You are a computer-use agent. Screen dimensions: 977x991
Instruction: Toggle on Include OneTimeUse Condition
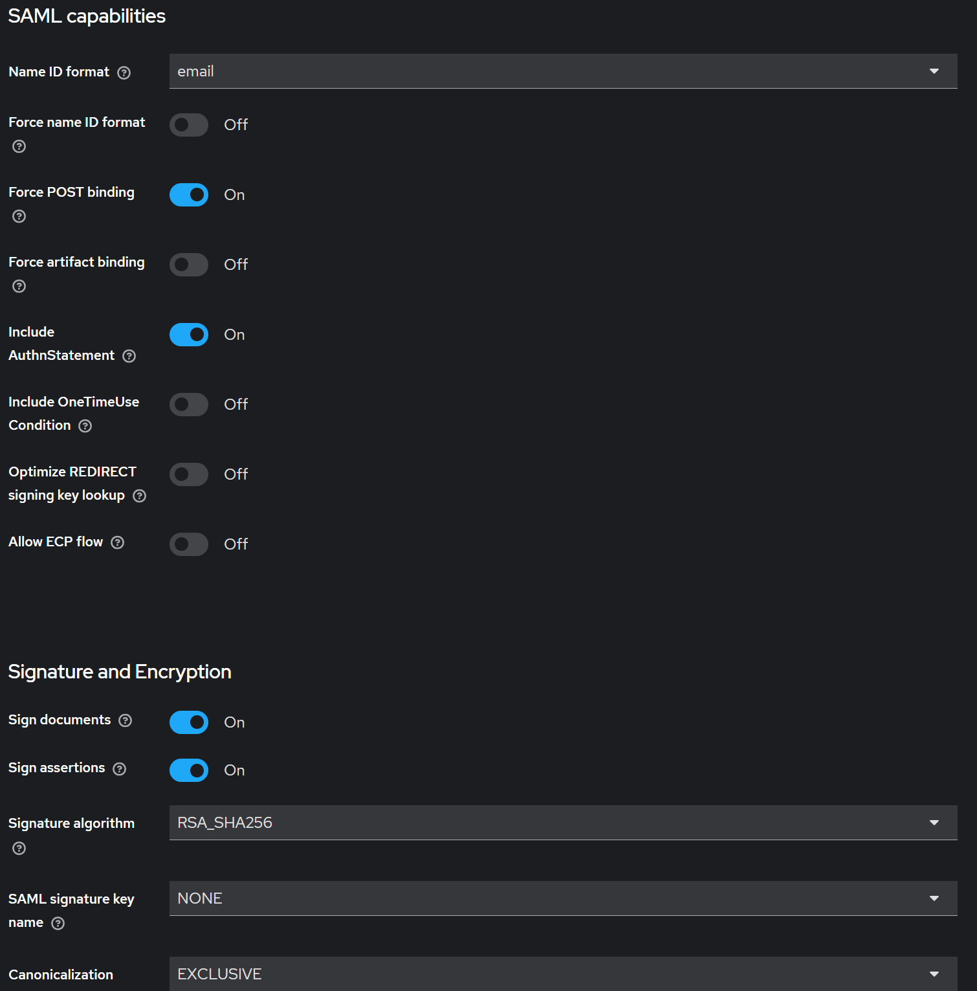point(188,405)
